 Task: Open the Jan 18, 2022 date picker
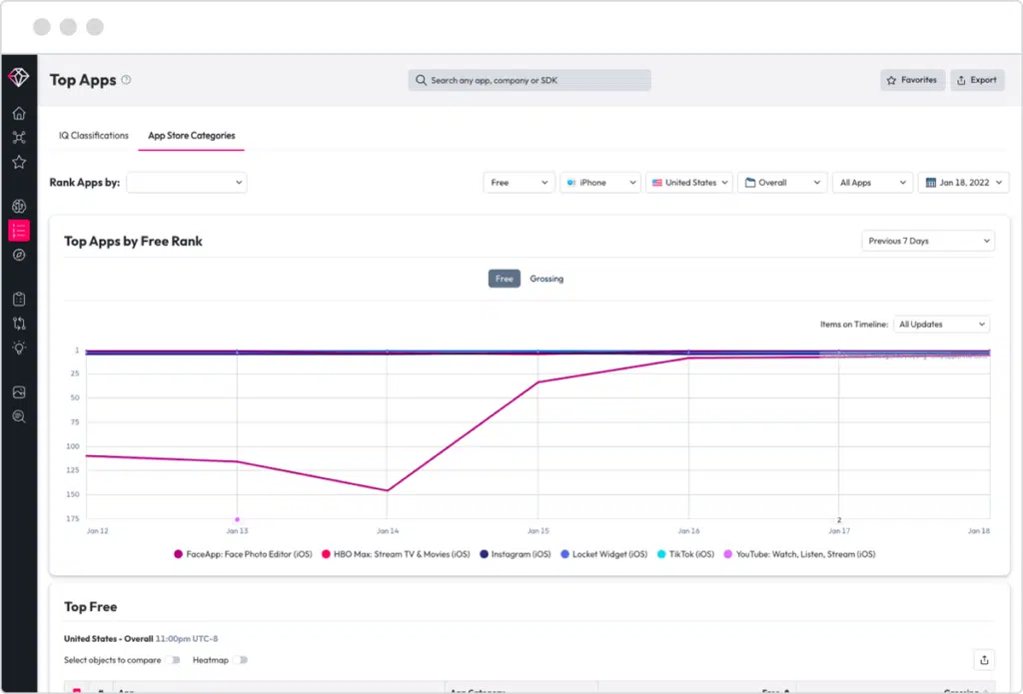[x=962, y=182]
